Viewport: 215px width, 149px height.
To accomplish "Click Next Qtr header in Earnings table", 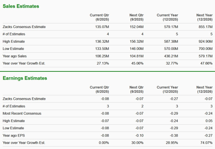I will pyautogui.click(x=136, y=89).
